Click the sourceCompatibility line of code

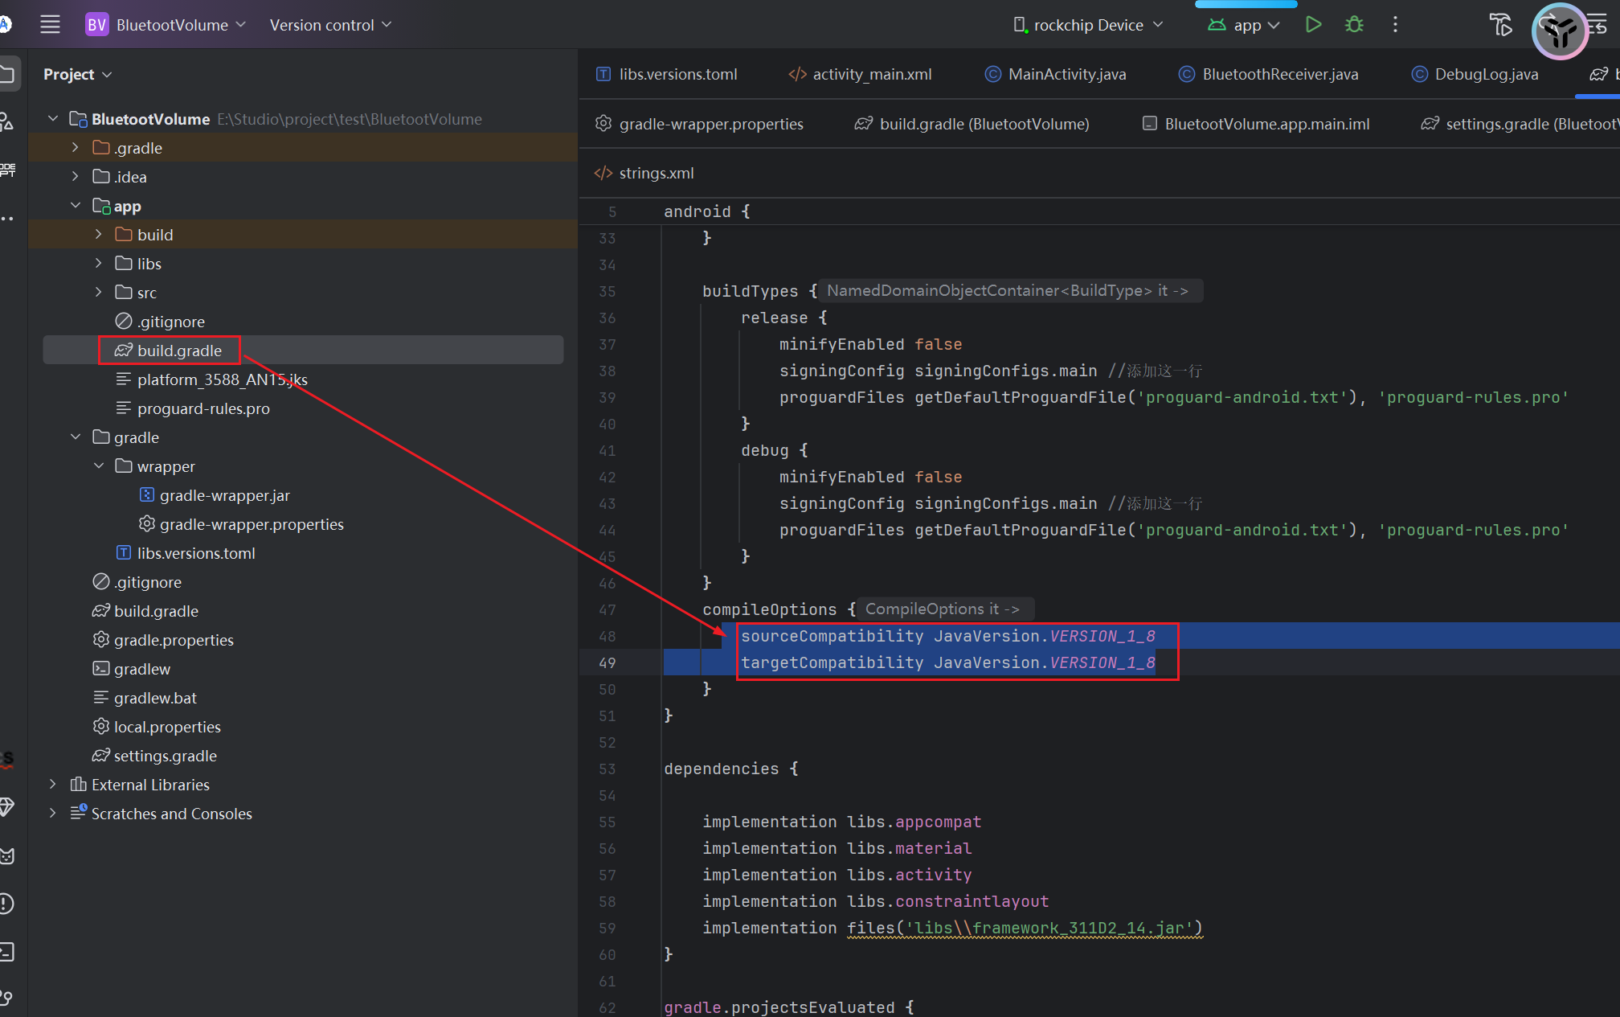pyautogui.click(x=947, y=636)
